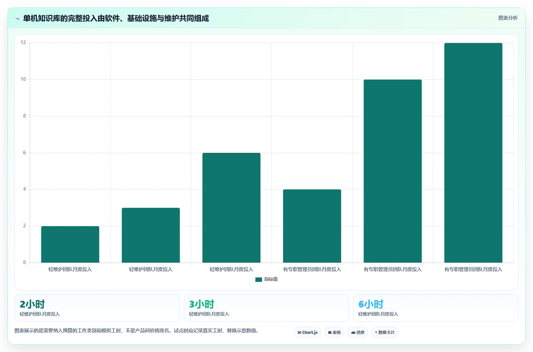Click the y-axis label 12
This screenshot has width=533, height=352.
tap(23, 43)
